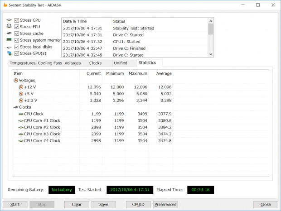Click the Start button
The width and height of the screenshot is (281, 211).
(x=15, y=205)
